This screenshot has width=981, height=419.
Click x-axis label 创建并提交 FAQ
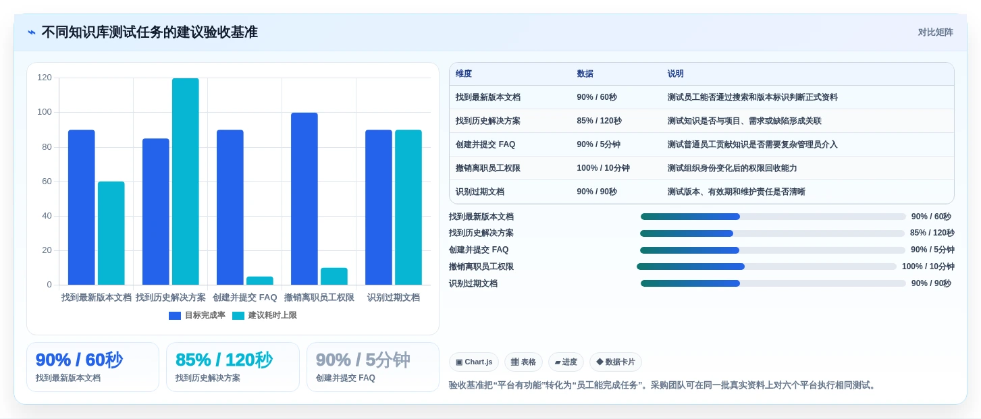pos(245,298)
